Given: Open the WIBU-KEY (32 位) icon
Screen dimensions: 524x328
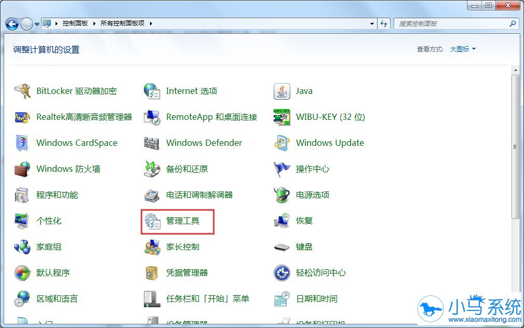Looking at the screenshot, I should tap(281, 117).
